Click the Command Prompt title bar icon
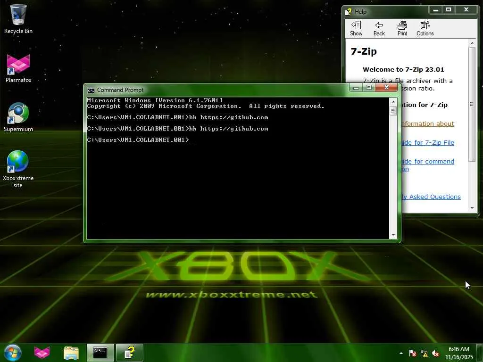 click(91, 90)
